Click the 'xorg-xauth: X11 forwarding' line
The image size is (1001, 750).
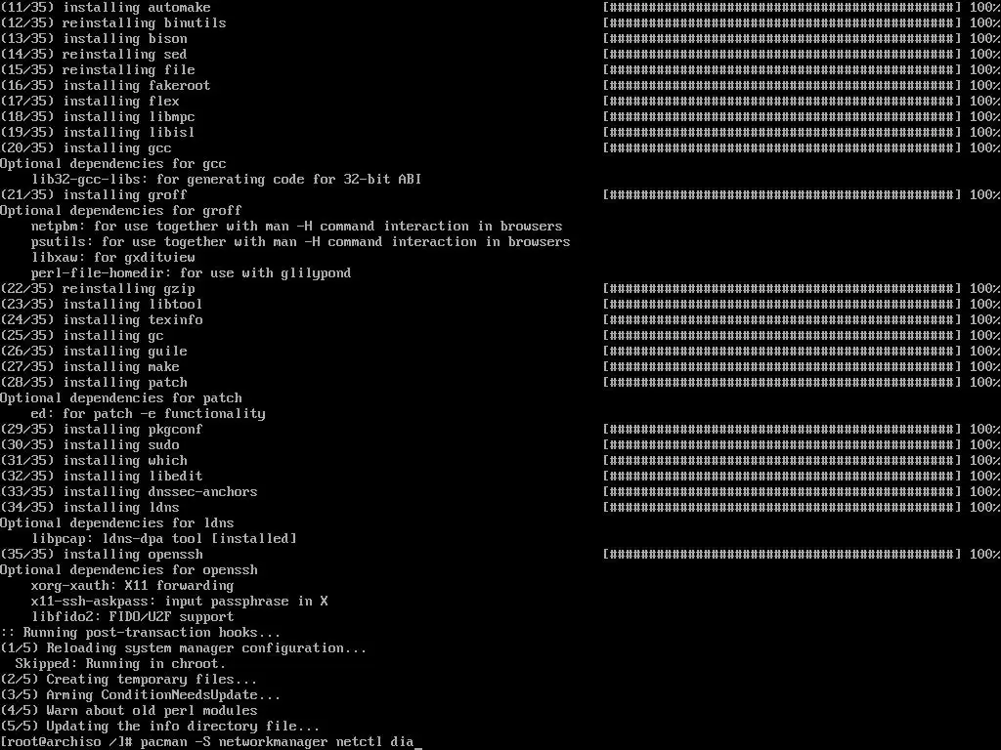pos(132,586)
